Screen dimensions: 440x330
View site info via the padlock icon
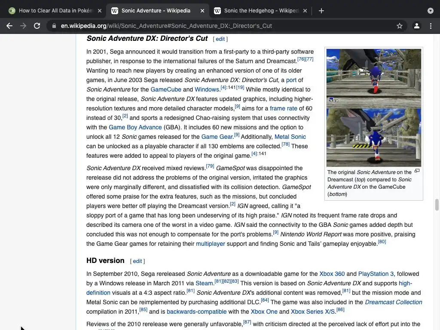click(x=54, y=26)
